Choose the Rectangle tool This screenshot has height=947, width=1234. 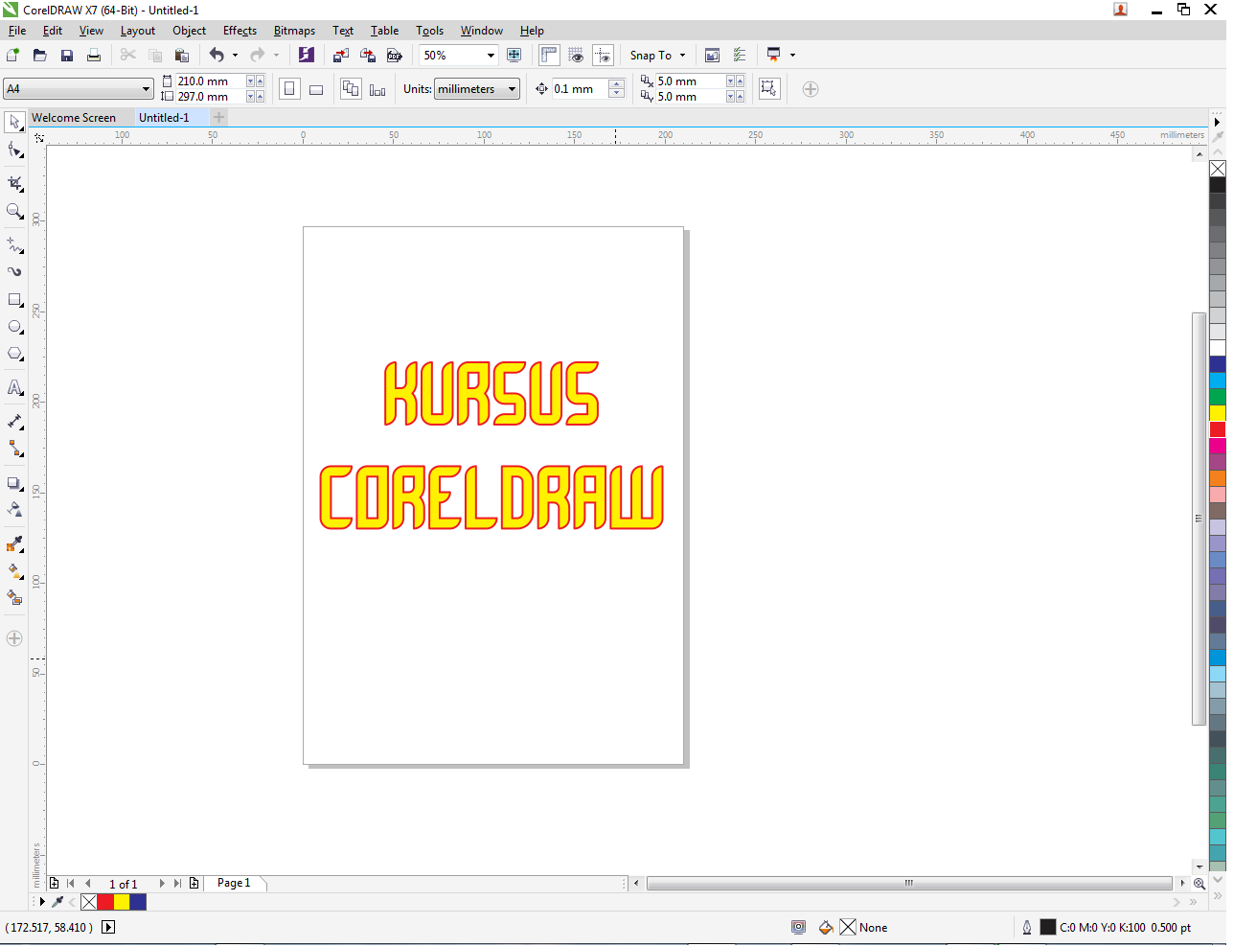click(x=14, y=300)
